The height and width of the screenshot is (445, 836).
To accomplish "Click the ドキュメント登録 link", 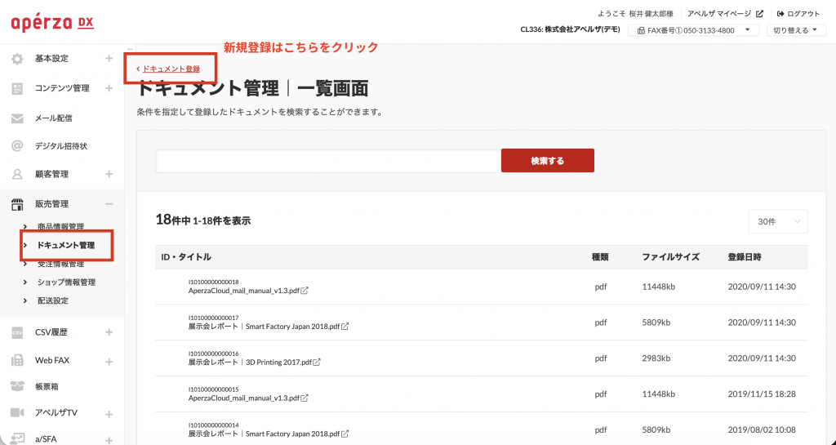I will tap(170, 69).
